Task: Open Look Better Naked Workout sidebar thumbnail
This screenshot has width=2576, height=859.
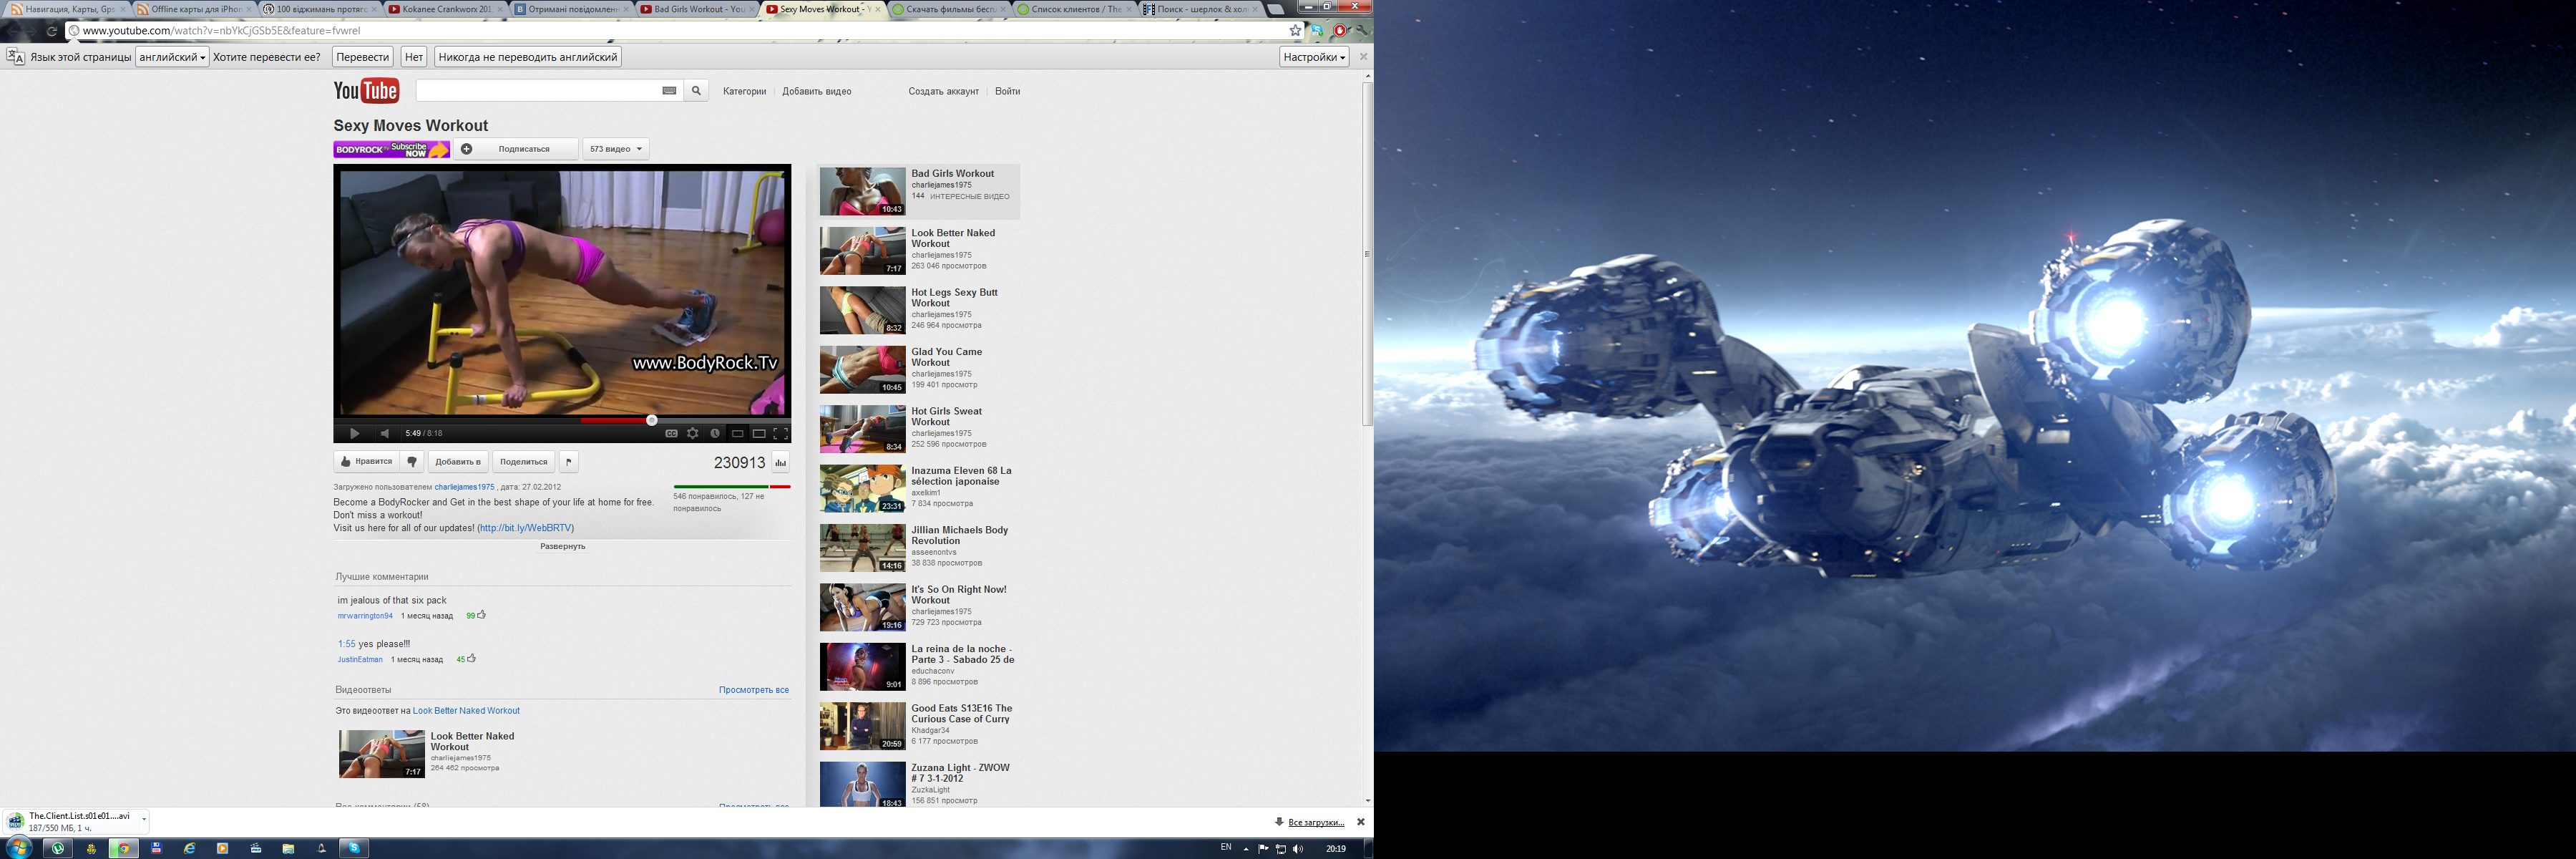Action: 862,250
